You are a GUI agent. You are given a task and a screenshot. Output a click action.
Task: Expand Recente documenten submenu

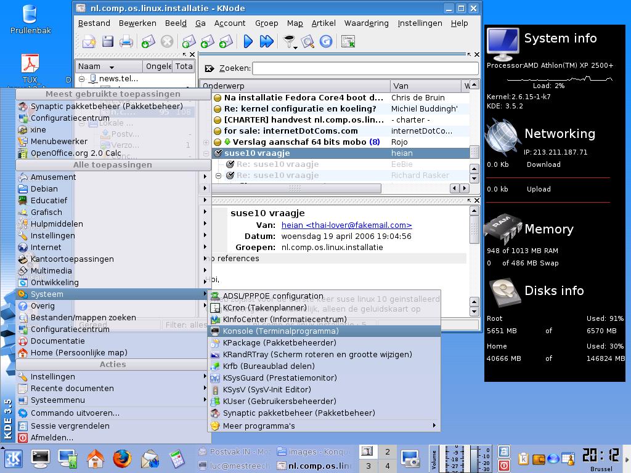point(113,389)
